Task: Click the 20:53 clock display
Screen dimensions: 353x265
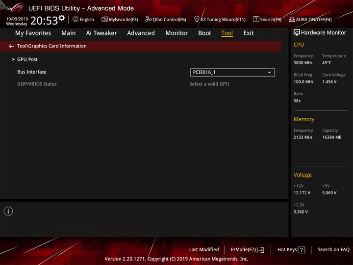Action: (x=44, y=21)
